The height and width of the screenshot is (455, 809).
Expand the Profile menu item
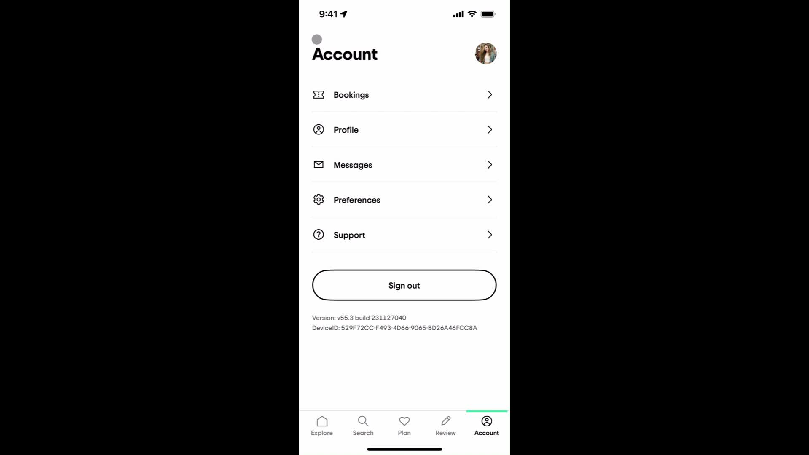point(404,129)
